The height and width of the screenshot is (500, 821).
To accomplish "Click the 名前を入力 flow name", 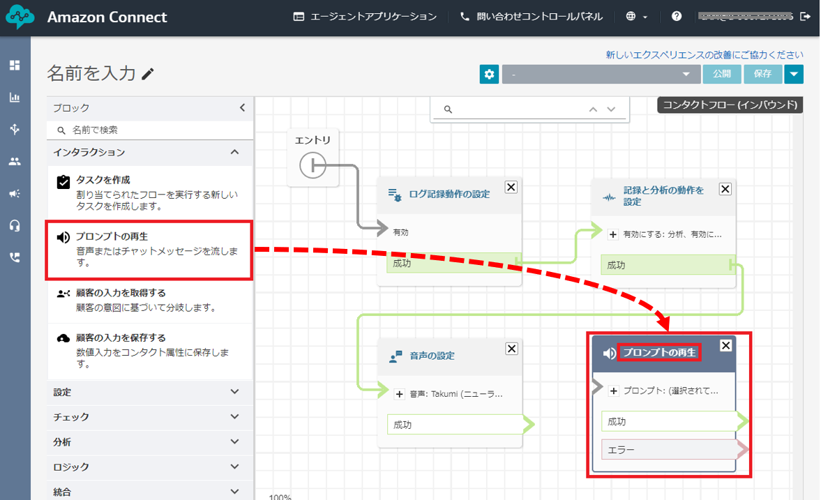I will click(x=91, y=73).
